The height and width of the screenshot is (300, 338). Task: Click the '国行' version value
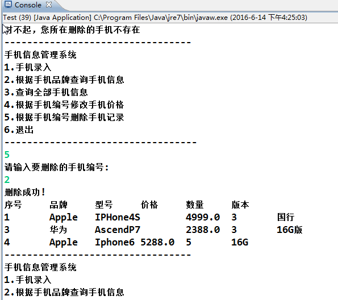pos(286,217)
